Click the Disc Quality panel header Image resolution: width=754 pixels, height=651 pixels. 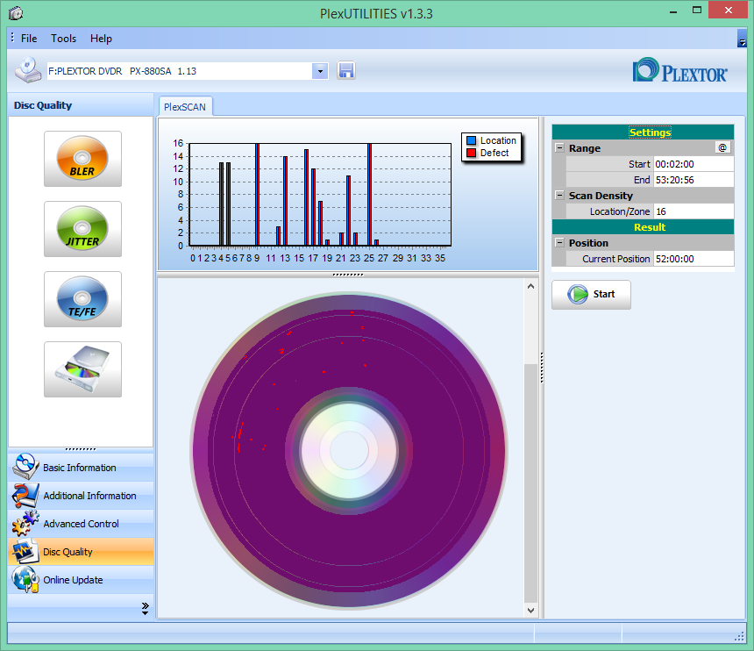[81, 105]
